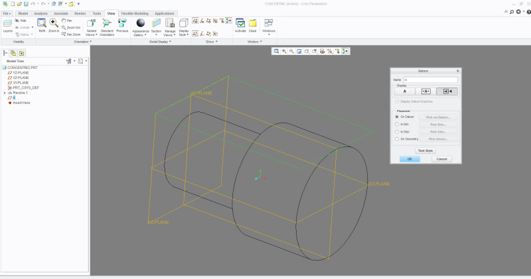Close the Datum dialog with X
The height and width of the screenshot is (279, 531).
[458, 71]
